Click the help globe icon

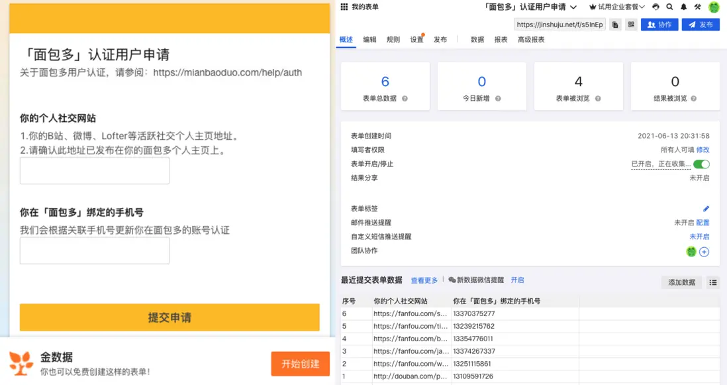point(655,7)
